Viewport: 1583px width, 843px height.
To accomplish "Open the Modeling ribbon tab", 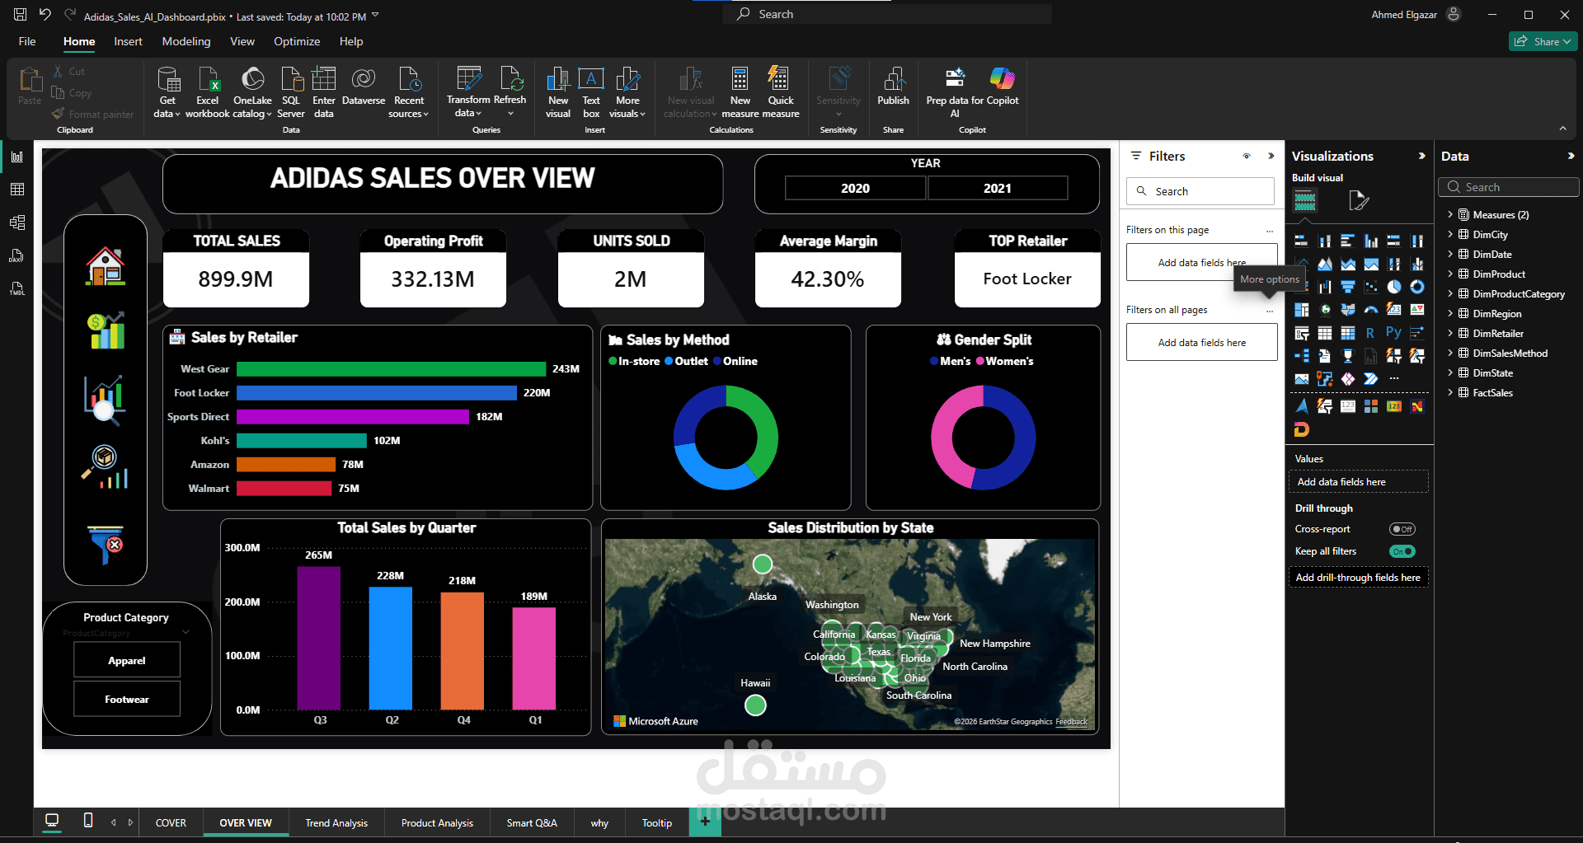I will pos(186,41).
